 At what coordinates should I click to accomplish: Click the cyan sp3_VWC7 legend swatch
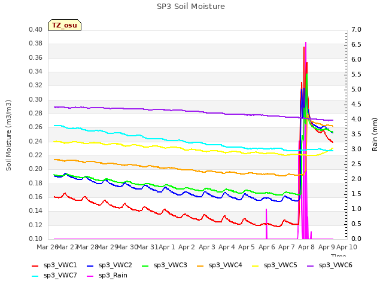point(35,276)
